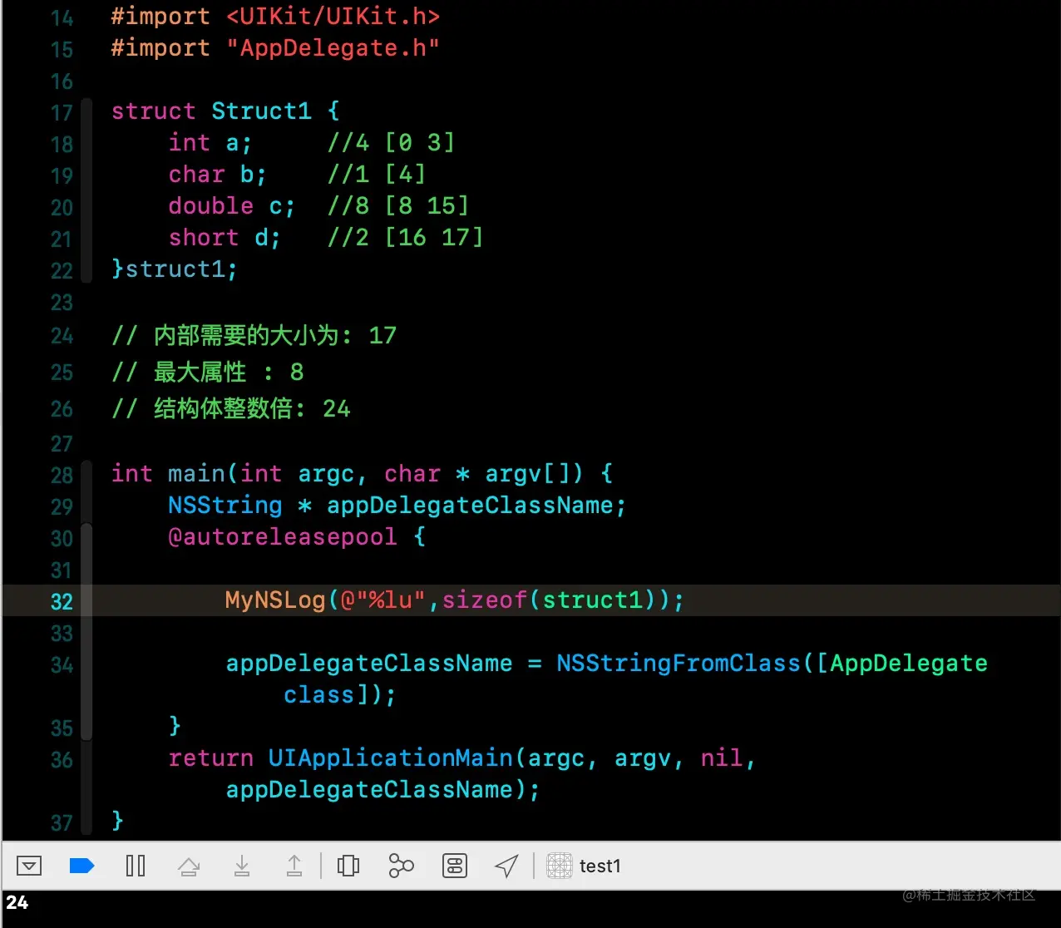
Task: Collapse code fold ribbon beside main function
Action: point(87,491)
